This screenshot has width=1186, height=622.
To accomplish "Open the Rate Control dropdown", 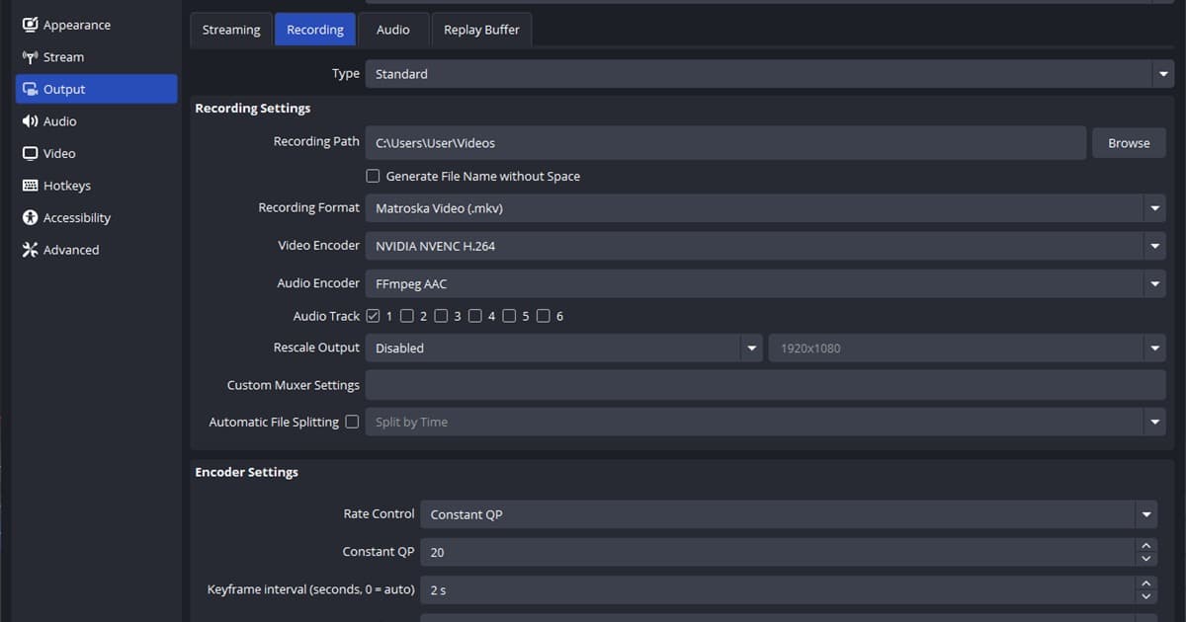I will click(x=789, y=514).
